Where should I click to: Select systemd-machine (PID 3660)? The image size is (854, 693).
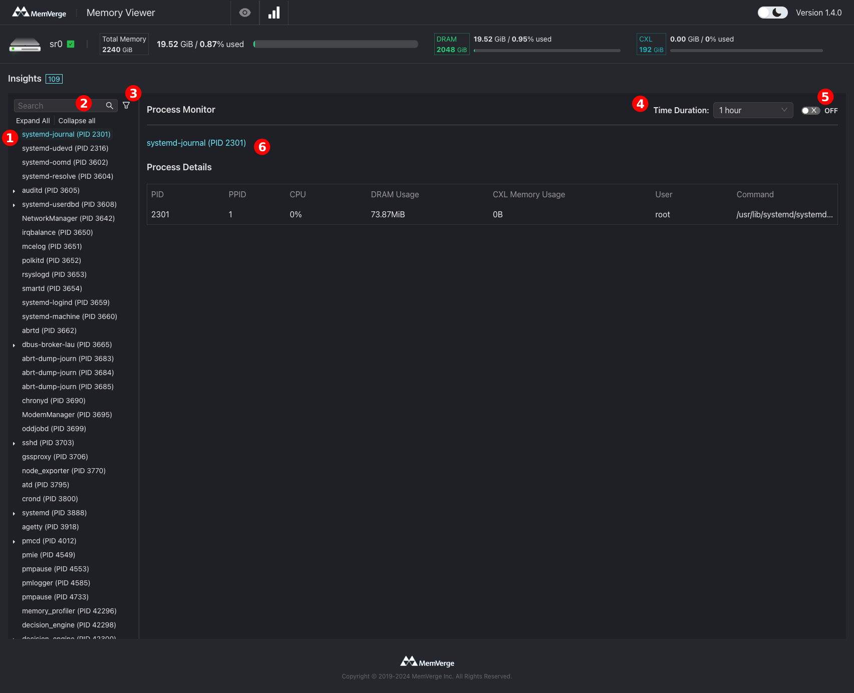(x=70, y=316)
